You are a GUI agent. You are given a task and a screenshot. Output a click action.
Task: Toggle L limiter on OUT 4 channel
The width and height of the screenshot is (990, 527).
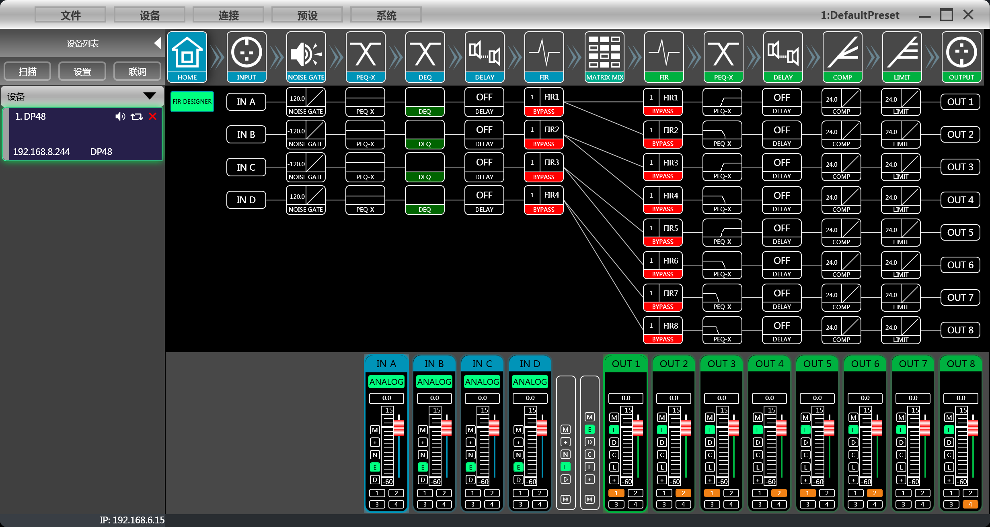click(758, 467)
